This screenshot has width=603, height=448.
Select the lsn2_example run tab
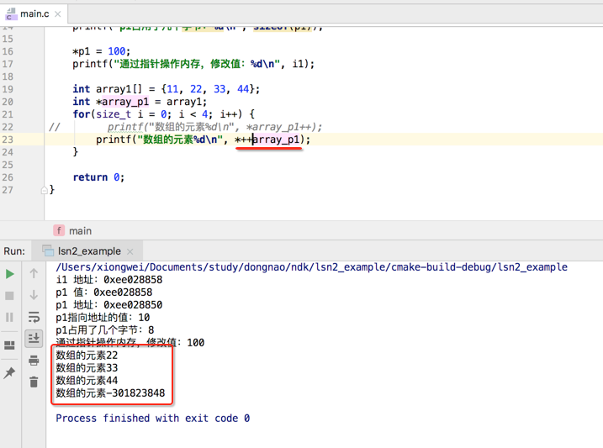point(89,251)
